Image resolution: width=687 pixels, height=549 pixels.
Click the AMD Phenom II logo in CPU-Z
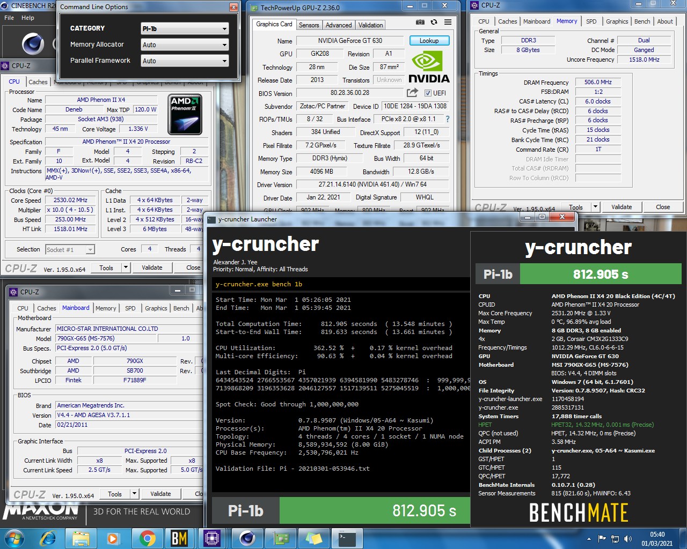185,114
